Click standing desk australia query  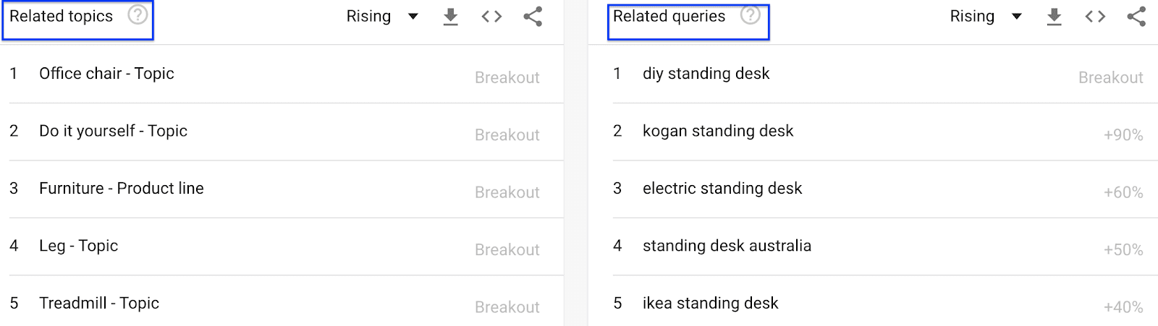tap(727, 246)
